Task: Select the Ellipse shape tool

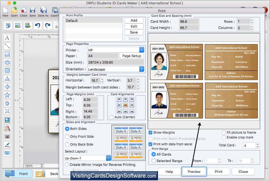Action: tap(7, 62)
